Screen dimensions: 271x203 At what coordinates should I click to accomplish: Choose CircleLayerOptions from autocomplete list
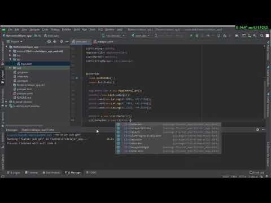tap(168, 128)
